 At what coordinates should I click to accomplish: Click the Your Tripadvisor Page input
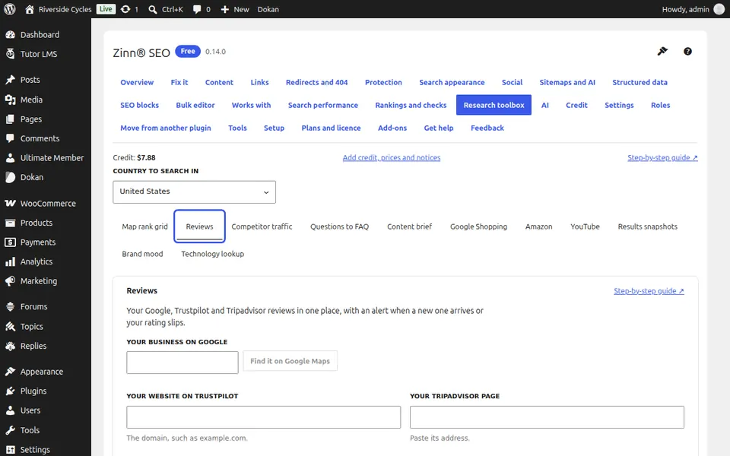(x=547, y=417)
